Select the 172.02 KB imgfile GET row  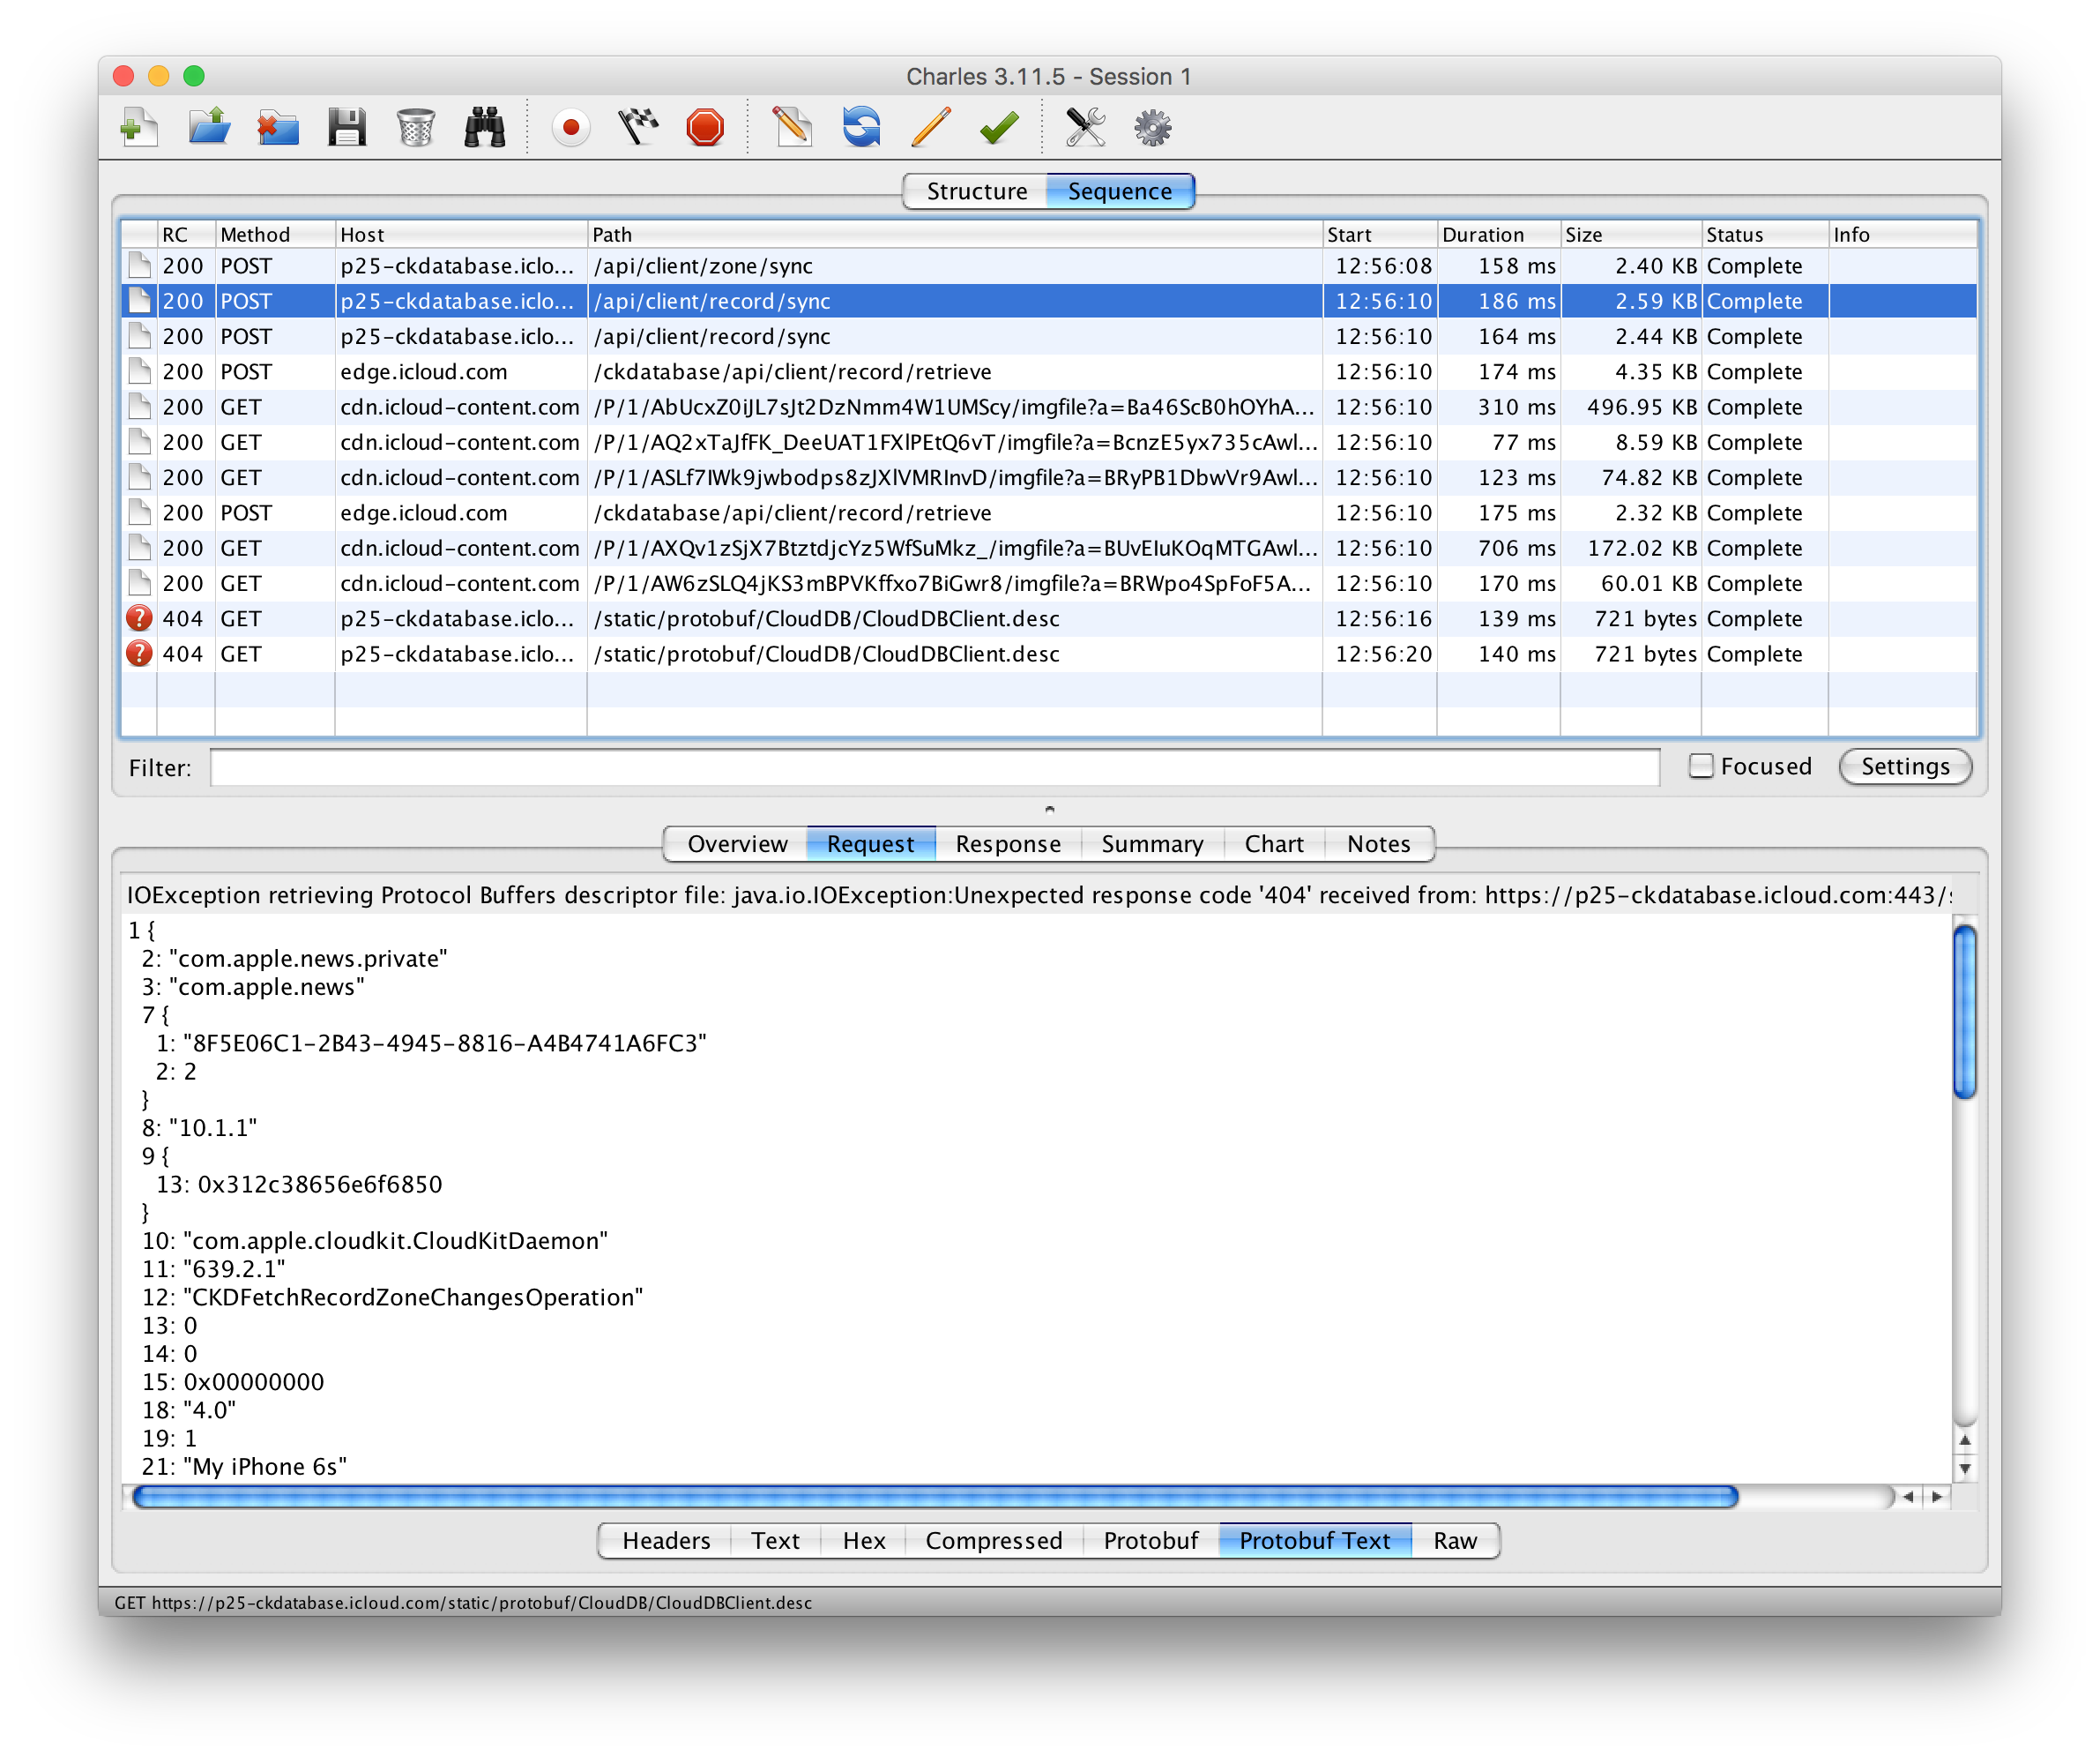tap(1049, 548)
